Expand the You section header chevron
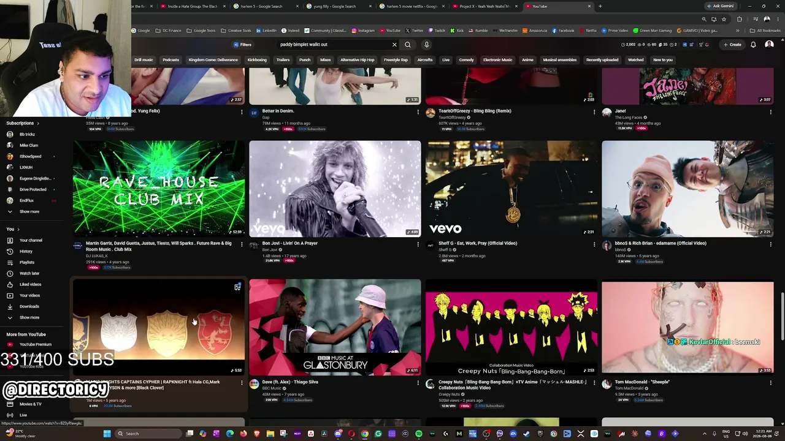This screenshot has height=441, width=785. [x=18, y=229]
